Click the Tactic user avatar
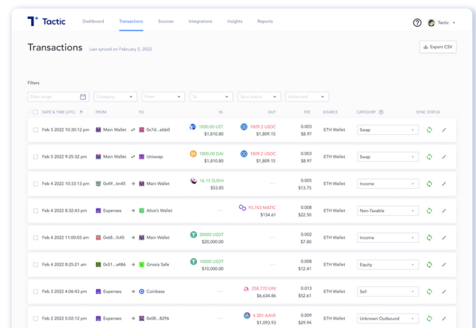Screen dimensions: 476x328 coord(431,23)
